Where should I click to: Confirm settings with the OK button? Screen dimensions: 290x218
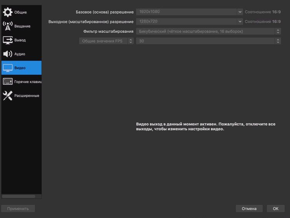[275, 208]
